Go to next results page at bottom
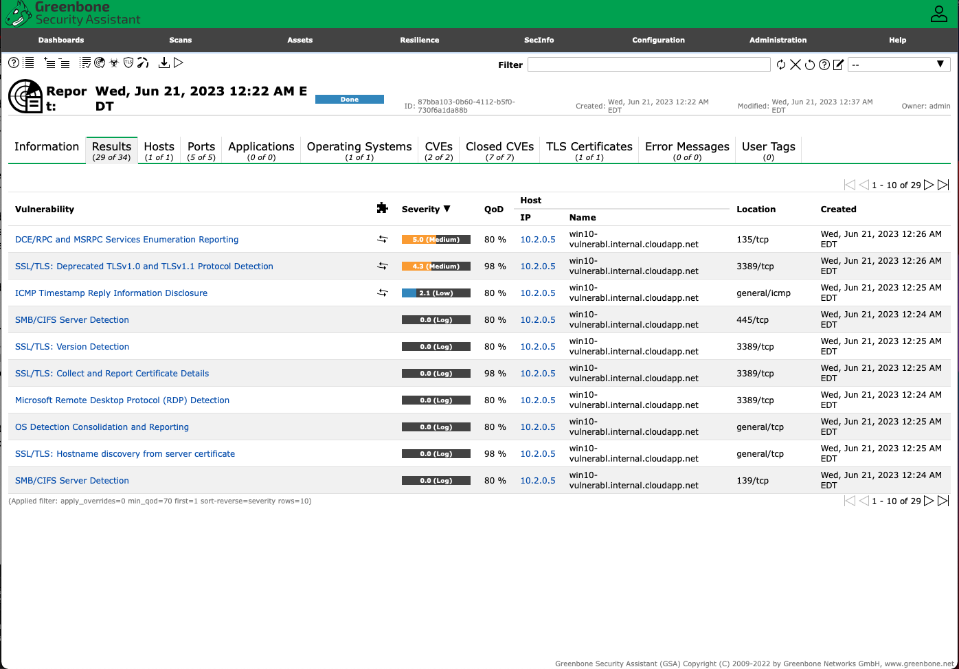 coord(929,501)
